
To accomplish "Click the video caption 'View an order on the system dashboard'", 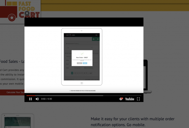I will [x=83, y=91].
